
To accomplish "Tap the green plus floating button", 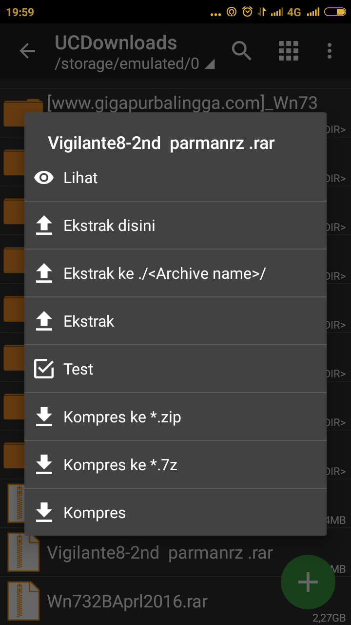I will coord(308,582).
